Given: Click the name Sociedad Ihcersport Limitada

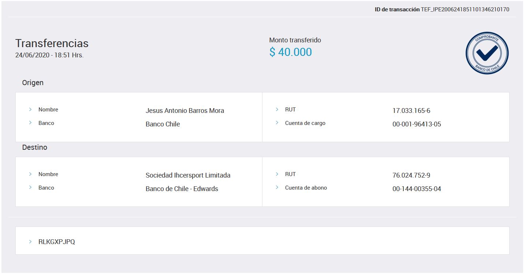Looking at the screenshot, I should tap(188, 175).
